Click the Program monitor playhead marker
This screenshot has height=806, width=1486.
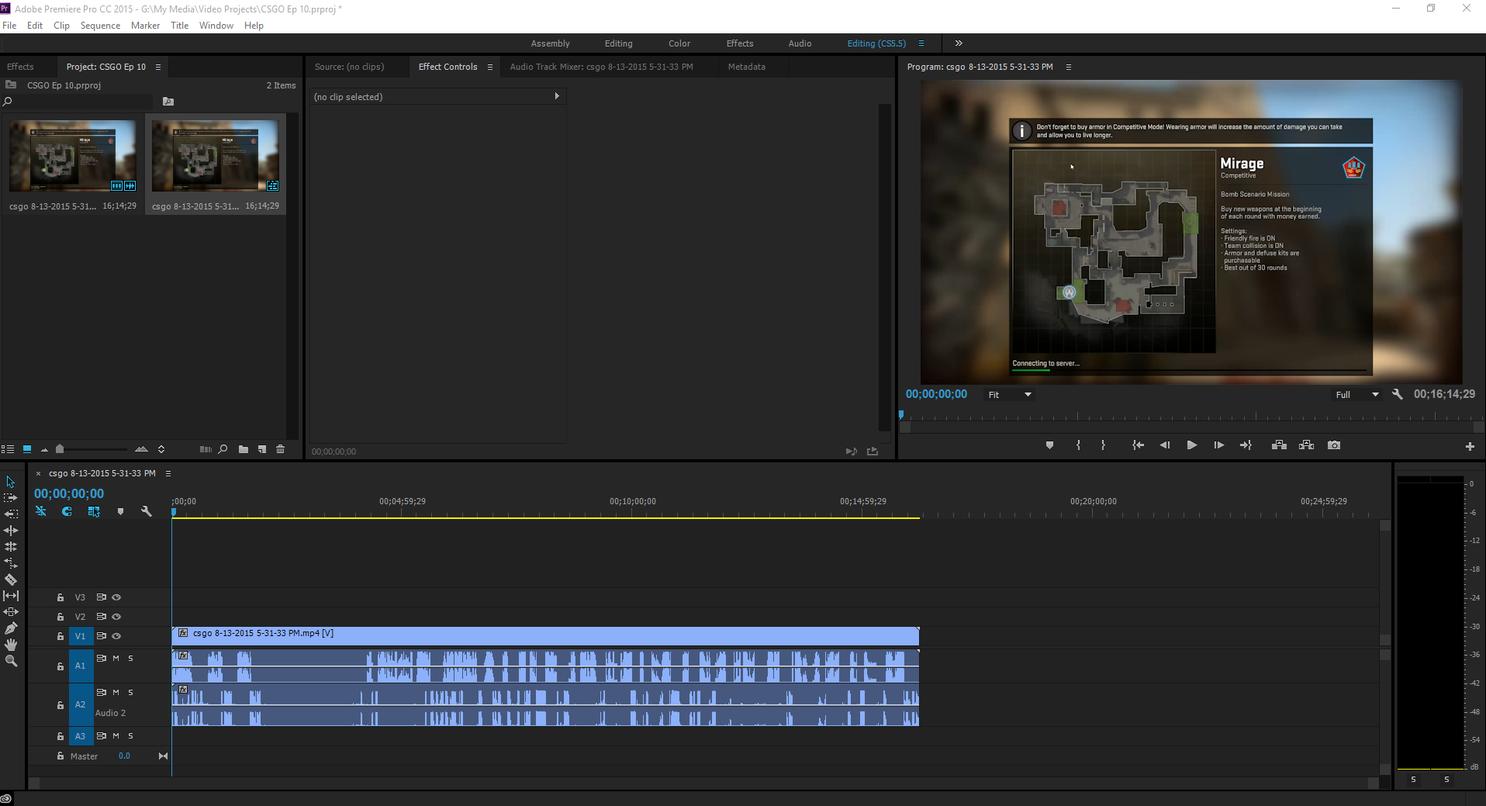[901, 415]
